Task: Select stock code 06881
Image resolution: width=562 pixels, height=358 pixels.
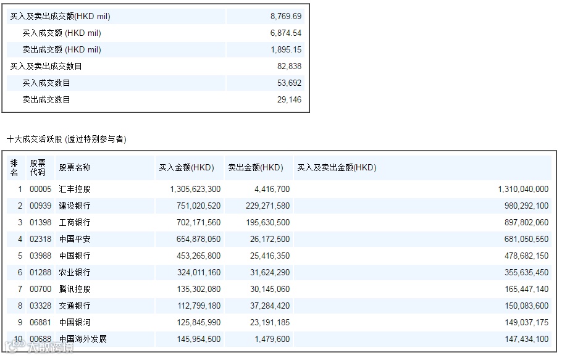Action: click(x=41, y=323)
